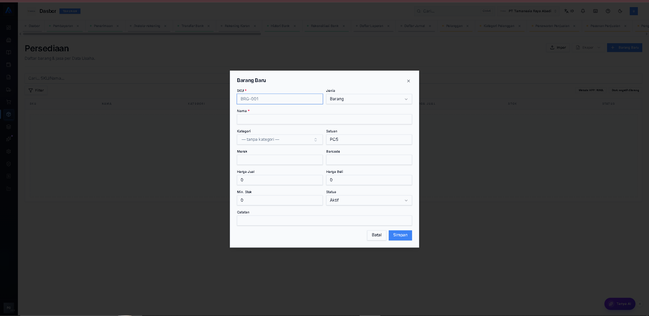This screenshot has height=316, width=649.
Task: Click the global Cari search box
Action: point(454,11)
